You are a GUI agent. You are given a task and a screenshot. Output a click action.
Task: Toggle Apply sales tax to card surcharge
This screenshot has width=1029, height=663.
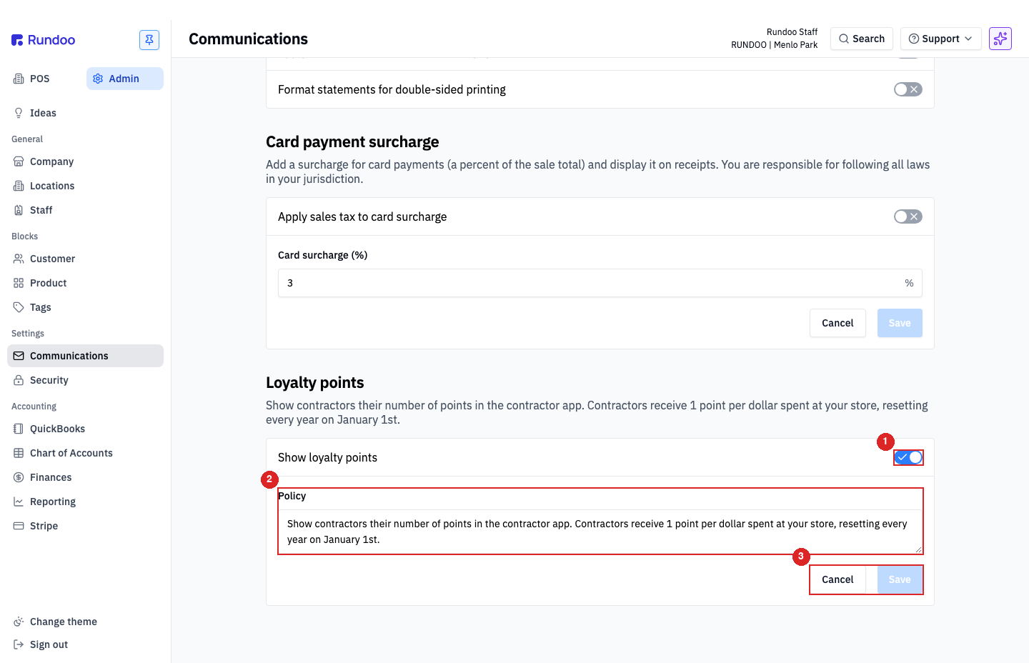click(x=908, y=216)
